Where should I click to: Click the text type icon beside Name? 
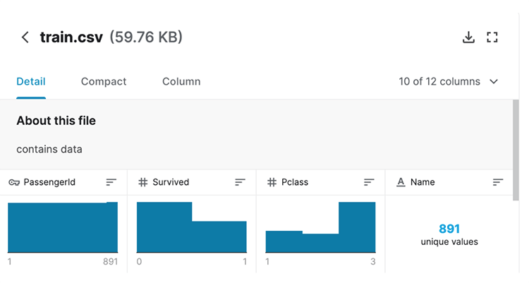click(x=401, y=182)
